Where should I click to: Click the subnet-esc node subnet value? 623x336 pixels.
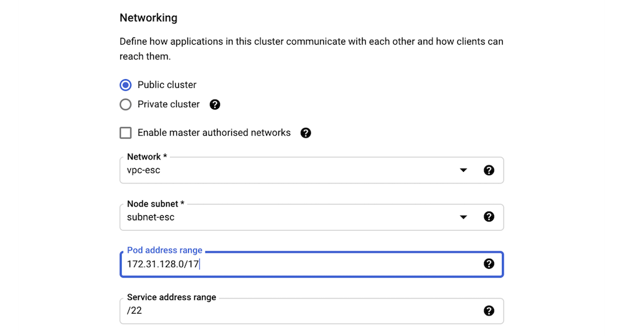pyautogui.click(x=151, y=217)
